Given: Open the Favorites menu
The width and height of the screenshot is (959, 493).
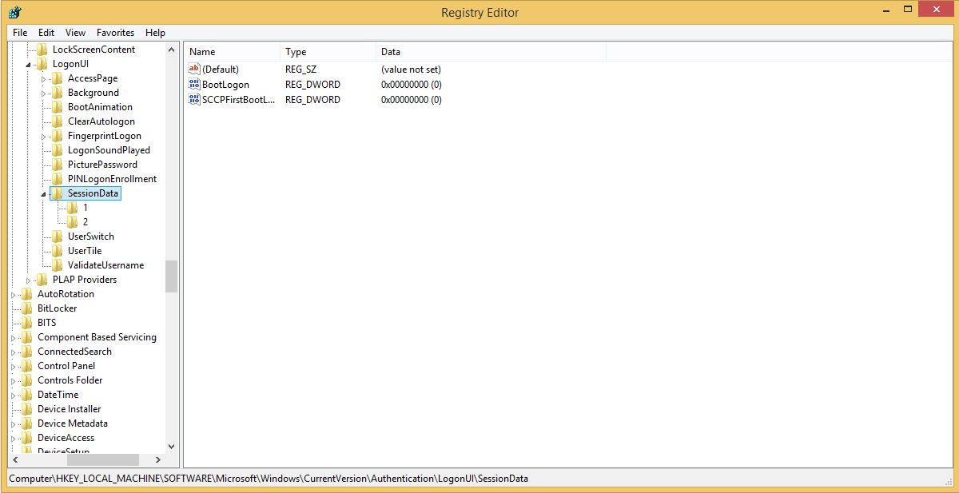Looking at the screenshot, I should [x=115, y=33].
